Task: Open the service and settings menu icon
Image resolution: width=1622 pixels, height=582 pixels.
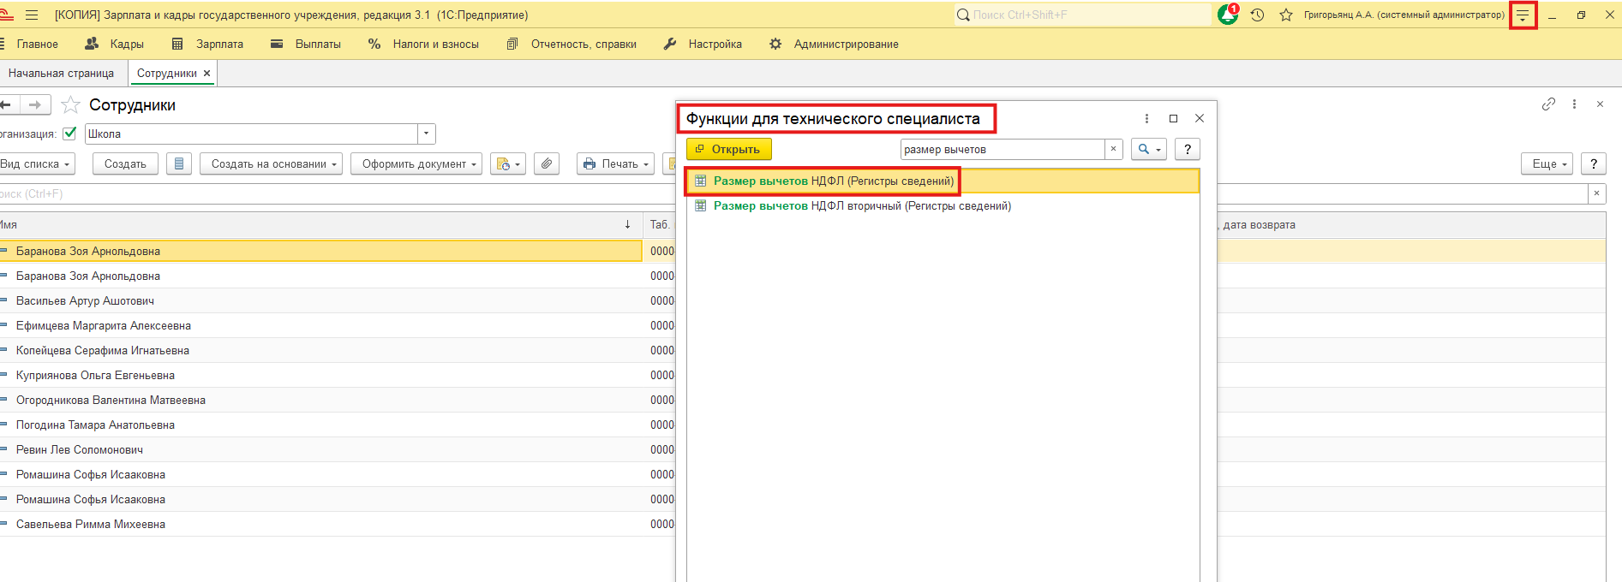Action: coord(1523,15)
